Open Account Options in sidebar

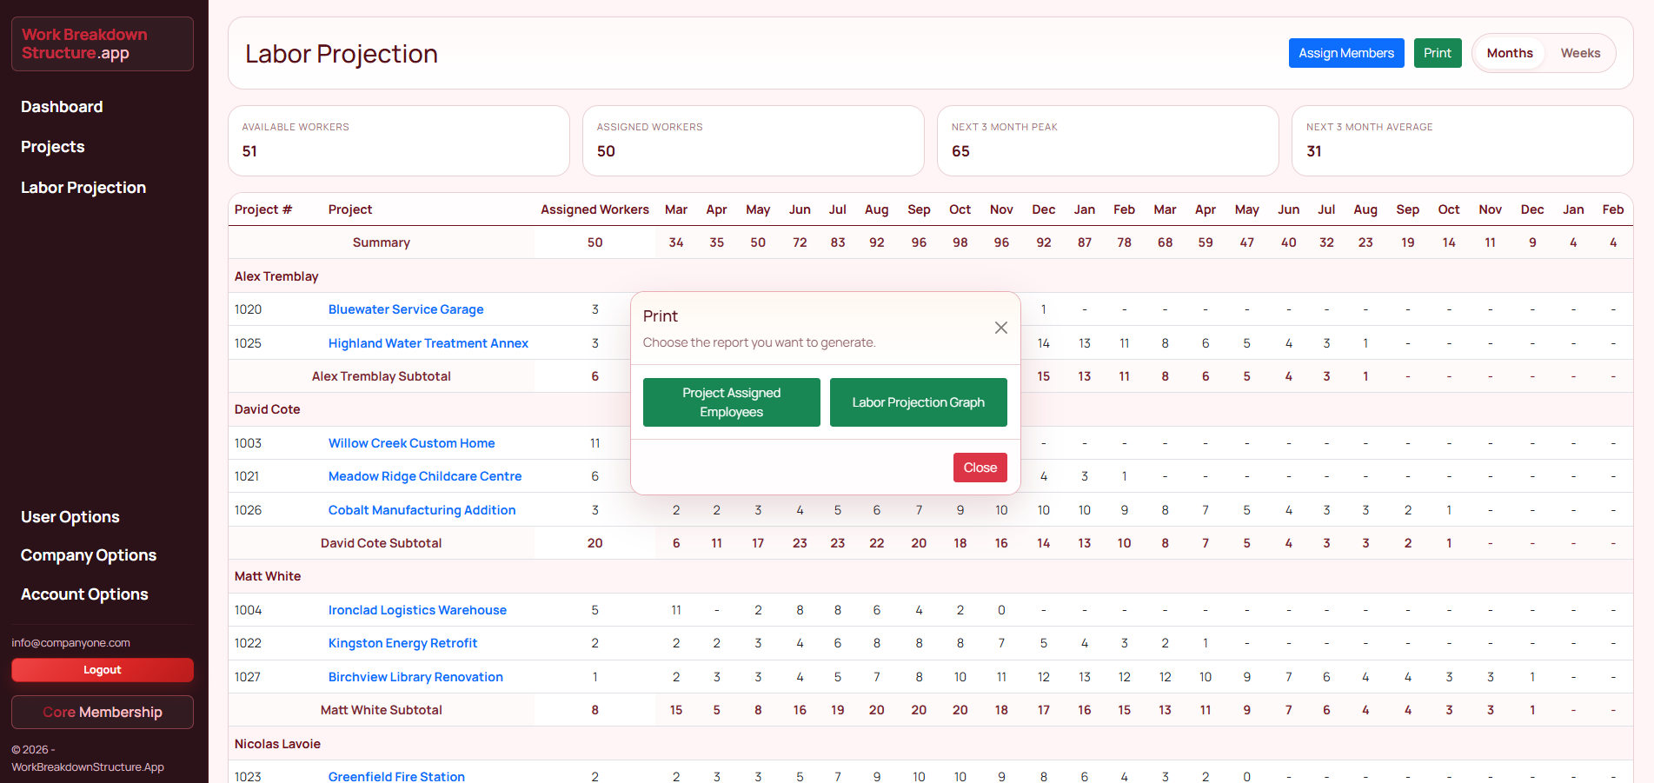click(84, 594)
